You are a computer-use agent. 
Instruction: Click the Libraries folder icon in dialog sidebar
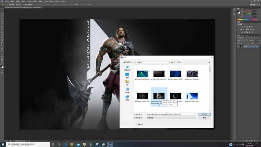point(127,82)
